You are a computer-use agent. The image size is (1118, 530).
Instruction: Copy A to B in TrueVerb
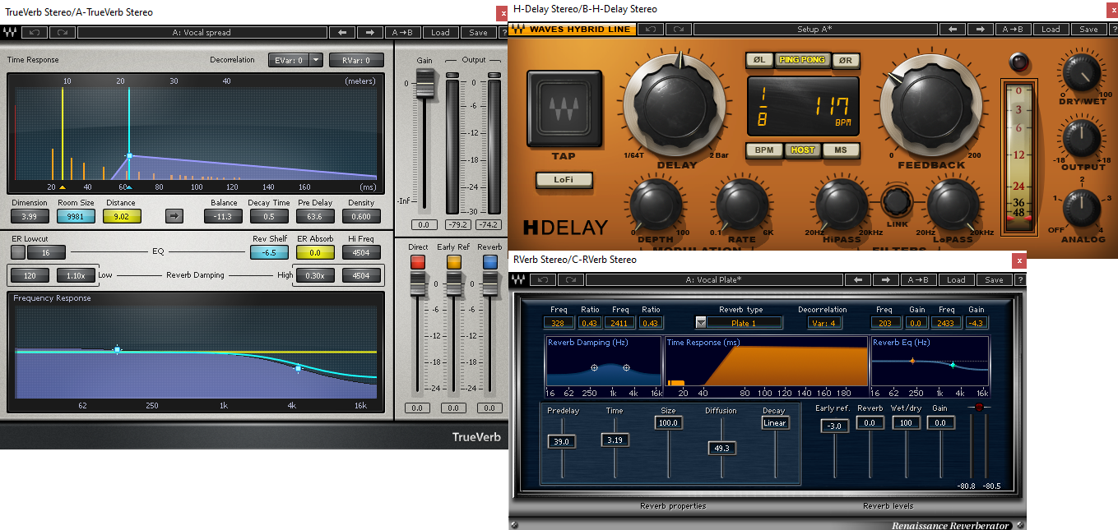pos(403,33)
